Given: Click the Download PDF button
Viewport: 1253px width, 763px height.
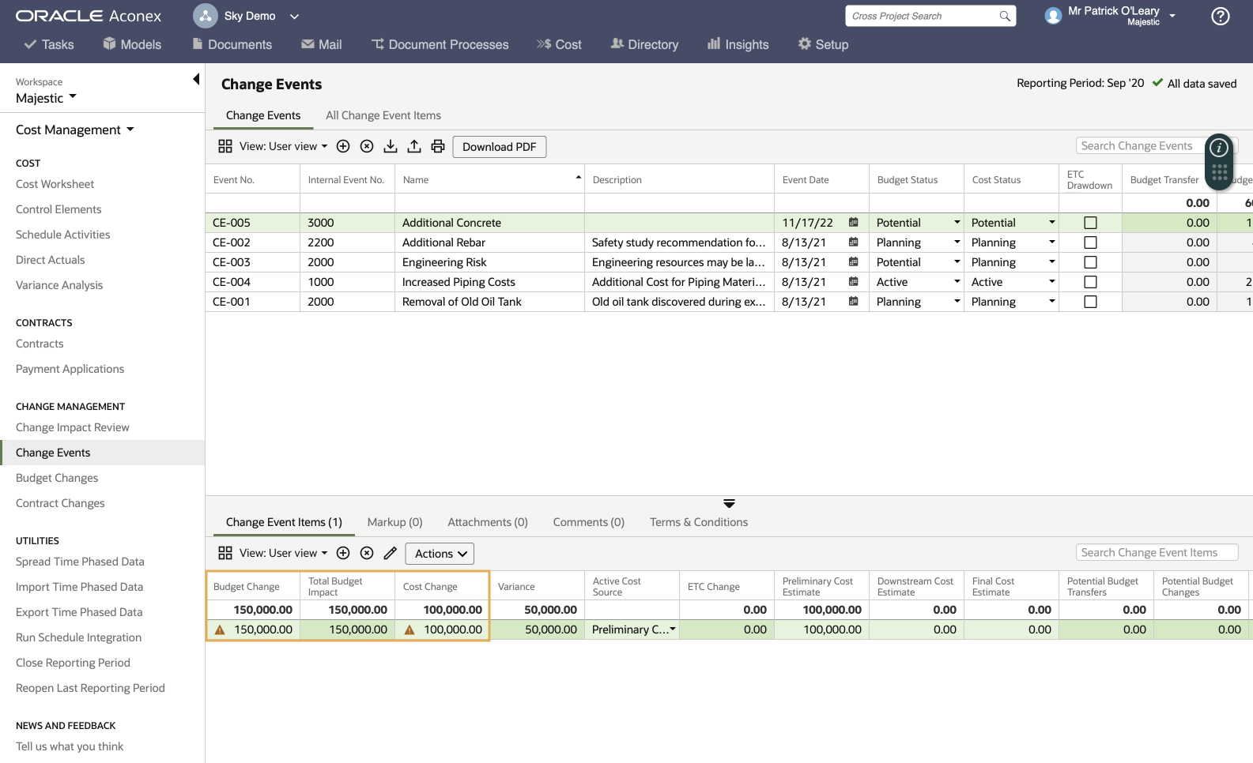Looking at the screenshot, I should coord(499,147).
